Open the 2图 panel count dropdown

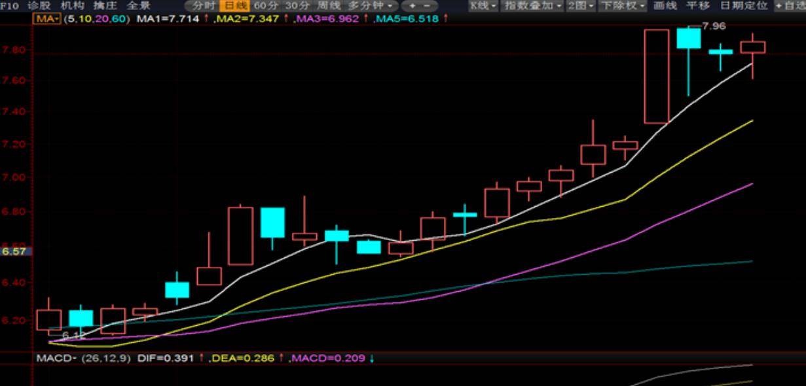tap(581, 5)
